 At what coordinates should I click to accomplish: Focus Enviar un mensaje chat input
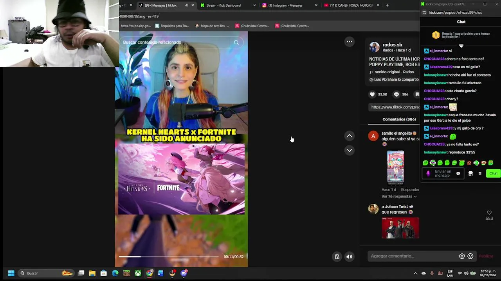(443, 173)
